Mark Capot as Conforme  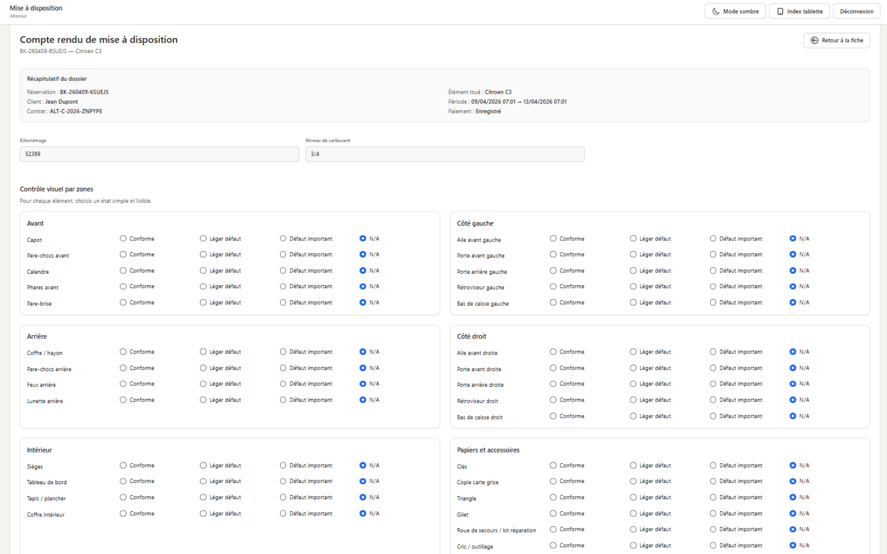pos(123,239)
